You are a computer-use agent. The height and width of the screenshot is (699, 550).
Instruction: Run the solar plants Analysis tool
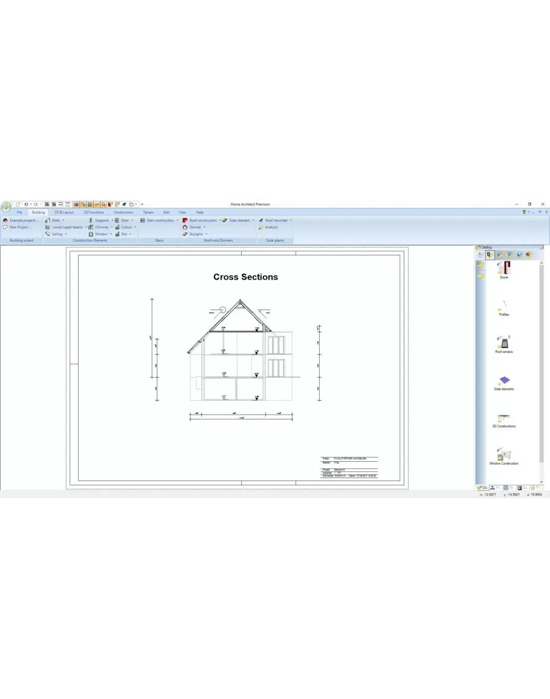point(271,227)
